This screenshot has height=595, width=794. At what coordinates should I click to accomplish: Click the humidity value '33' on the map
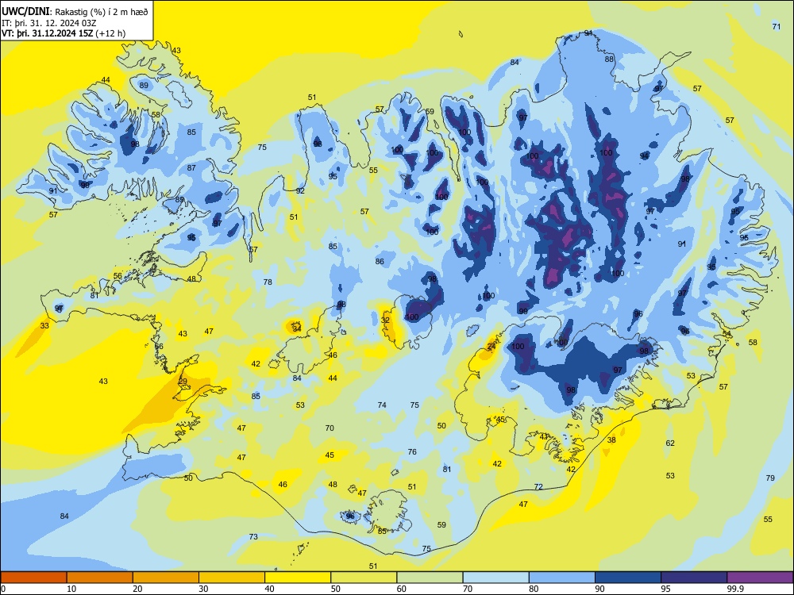(x=44, y=326)
